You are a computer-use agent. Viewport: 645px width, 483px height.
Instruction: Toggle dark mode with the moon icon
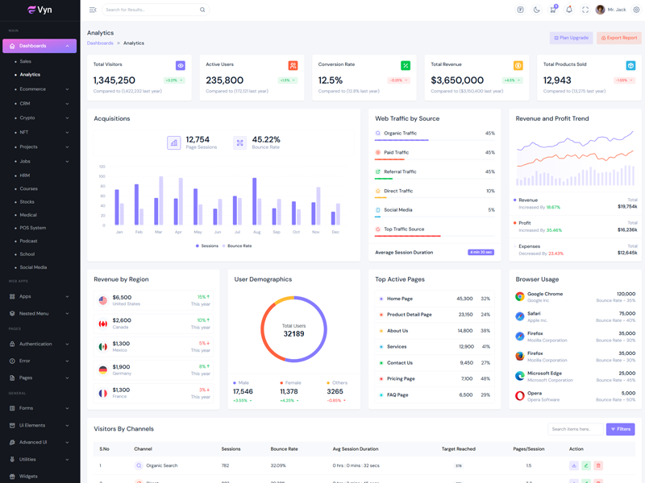536,10
